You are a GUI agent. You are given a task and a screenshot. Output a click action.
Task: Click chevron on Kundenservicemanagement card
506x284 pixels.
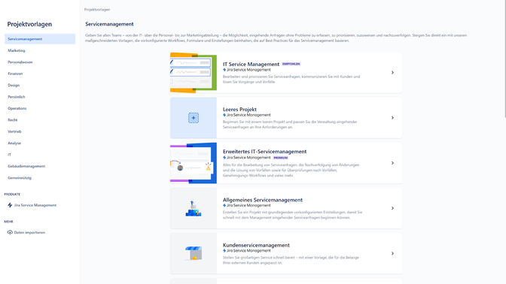tap(393, 254)
